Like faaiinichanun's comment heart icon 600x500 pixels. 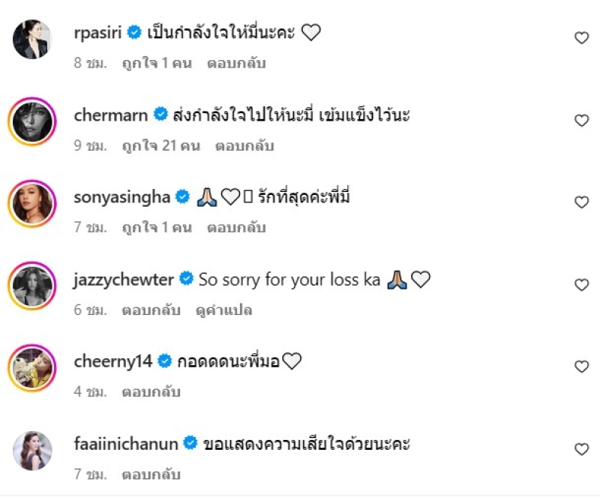pyautogui.click(x=581, y=449)
